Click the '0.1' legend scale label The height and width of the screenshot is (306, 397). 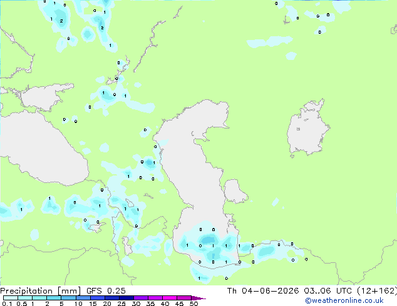point(7,304)
